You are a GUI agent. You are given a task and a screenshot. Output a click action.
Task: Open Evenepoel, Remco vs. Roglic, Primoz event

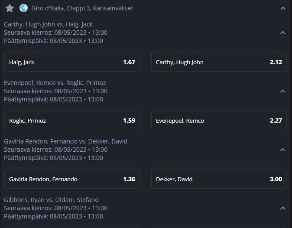(55, 83)
